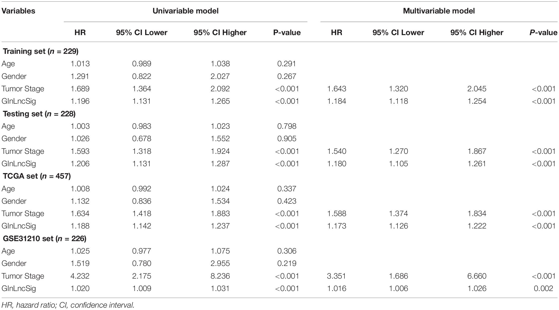The image size is (559, 310).
Task: Click the HR value 1.689
Action: 80,89
